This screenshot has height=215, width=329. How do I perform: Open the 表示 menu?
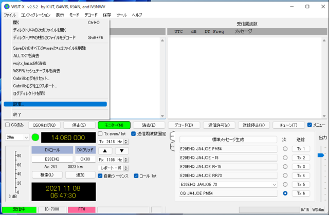coord(60,15)
